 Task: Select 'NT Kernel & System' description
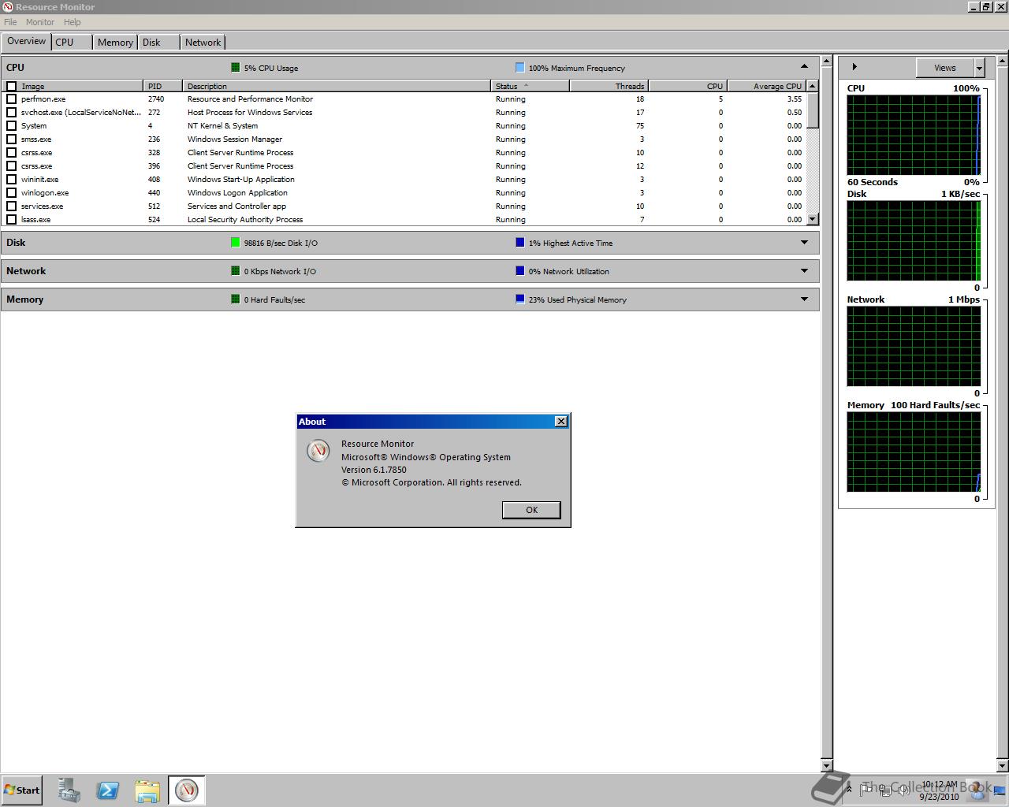222,126
